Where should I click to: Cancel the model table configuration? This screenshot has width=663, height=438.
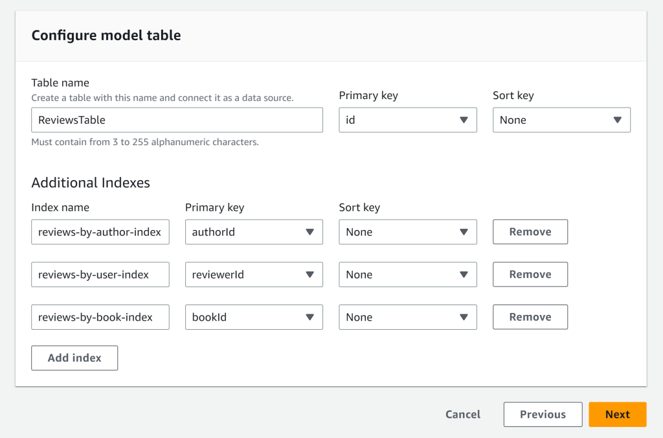pos(462,414)
